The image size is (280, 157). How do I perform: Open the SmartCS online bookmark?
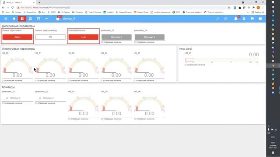point(93,12)
